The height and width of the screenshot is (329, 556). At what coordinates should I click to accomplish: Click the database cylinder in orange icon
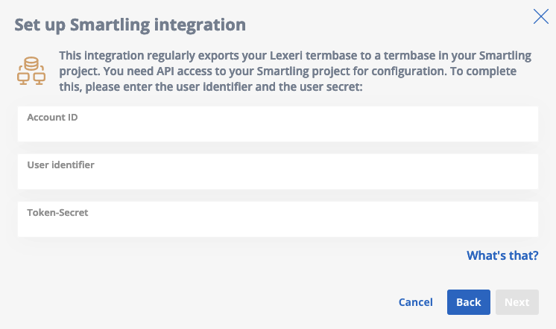(31, 64)
